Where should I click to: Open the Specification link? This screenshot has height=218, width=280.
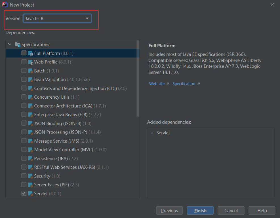click(184, 84)
